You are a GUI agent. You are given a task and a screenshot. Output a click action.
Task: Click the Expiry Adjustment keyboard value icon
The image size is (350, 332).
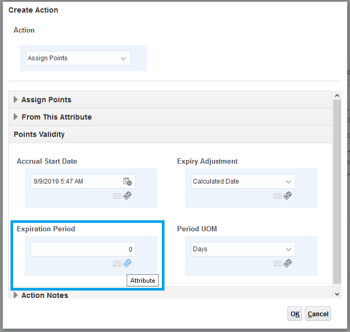tap(277, 196)
